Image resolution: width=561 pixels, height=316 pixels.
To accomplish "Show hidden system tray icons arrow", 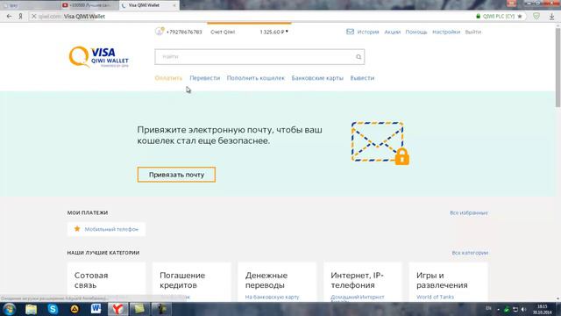I will 499,309.
